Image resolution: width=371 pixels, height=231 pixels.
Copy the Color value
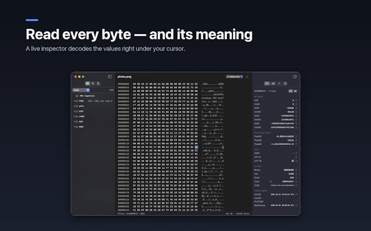coord(296,181)
